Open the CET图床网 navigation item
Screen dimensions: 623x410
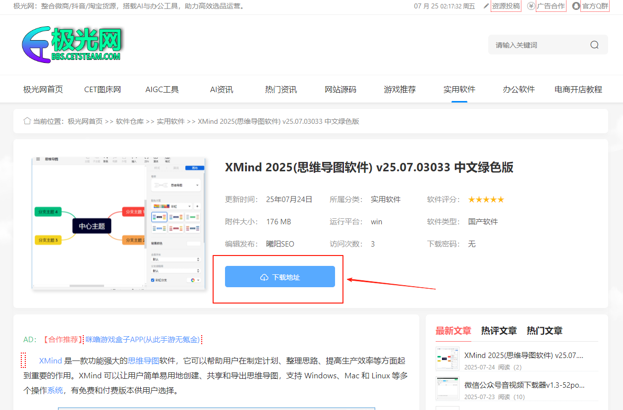(103, 90)
